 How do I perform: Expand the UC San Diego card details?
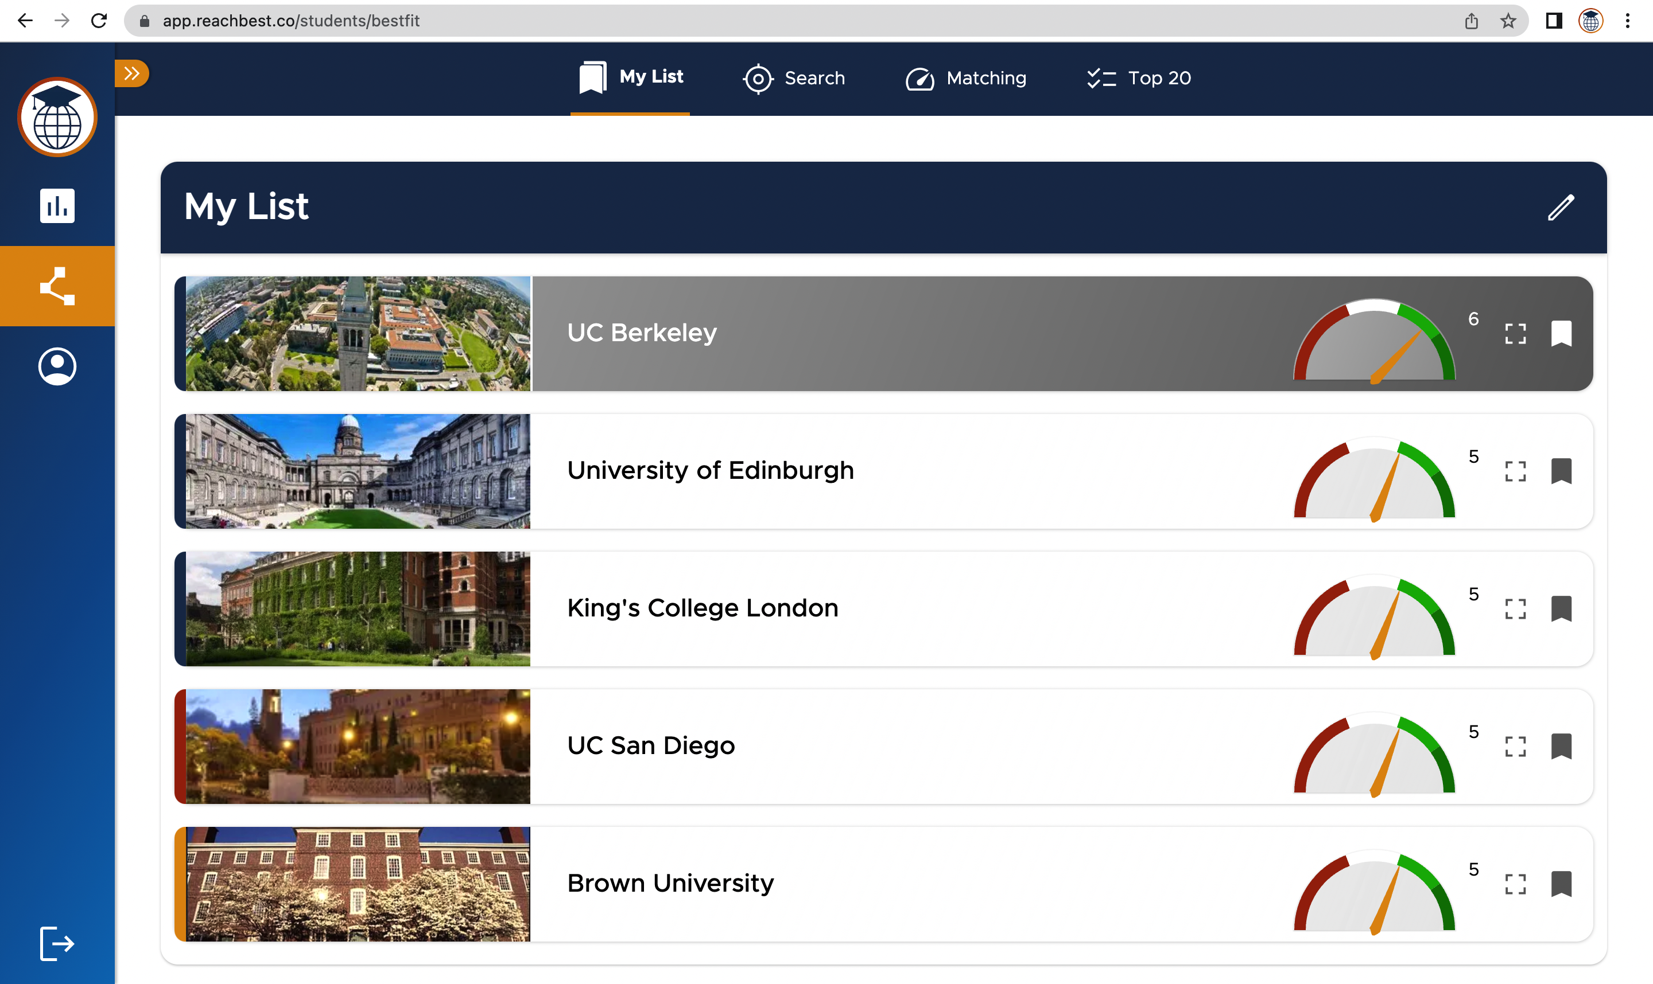[1515, 747]
